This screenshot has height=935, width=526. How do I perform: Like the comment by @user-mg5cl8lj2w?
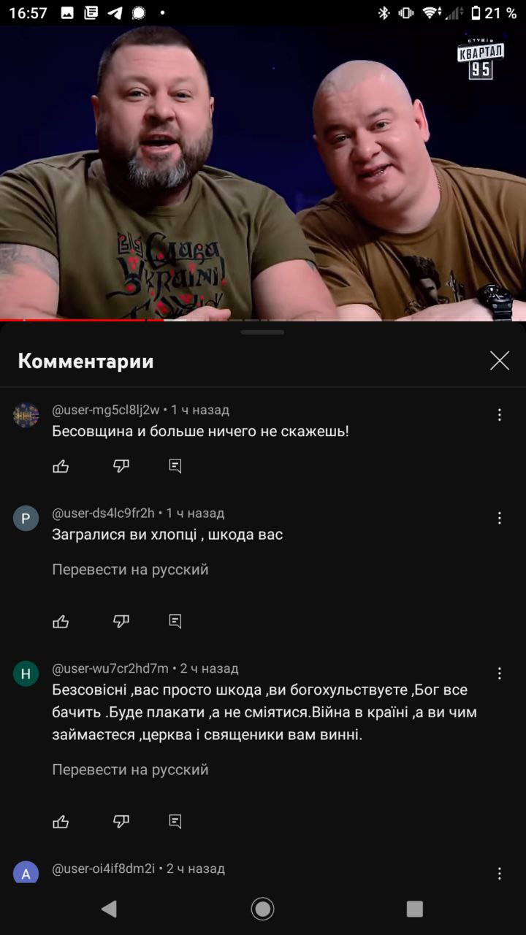61,466
